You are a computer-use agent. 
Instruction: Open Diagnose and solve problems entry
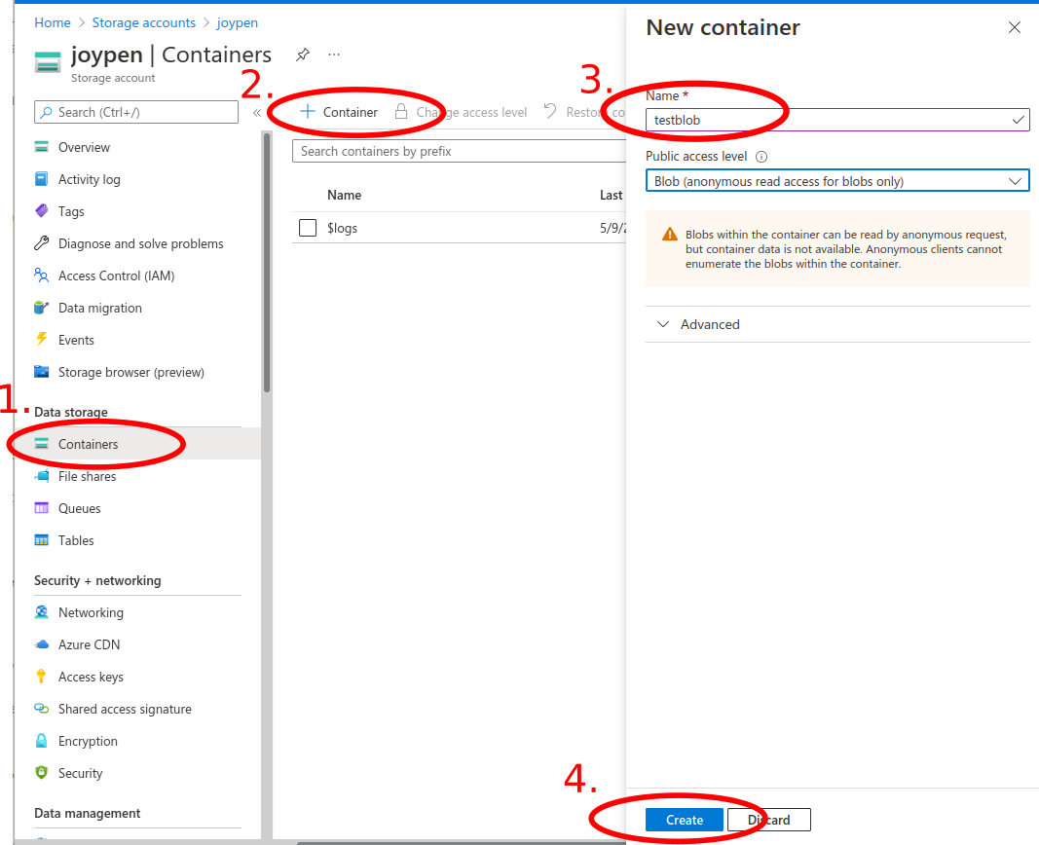point(140,243)
